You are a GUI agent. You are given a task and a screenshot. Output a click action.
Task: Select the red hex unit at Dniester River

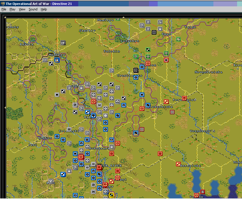tap(99, 167)
